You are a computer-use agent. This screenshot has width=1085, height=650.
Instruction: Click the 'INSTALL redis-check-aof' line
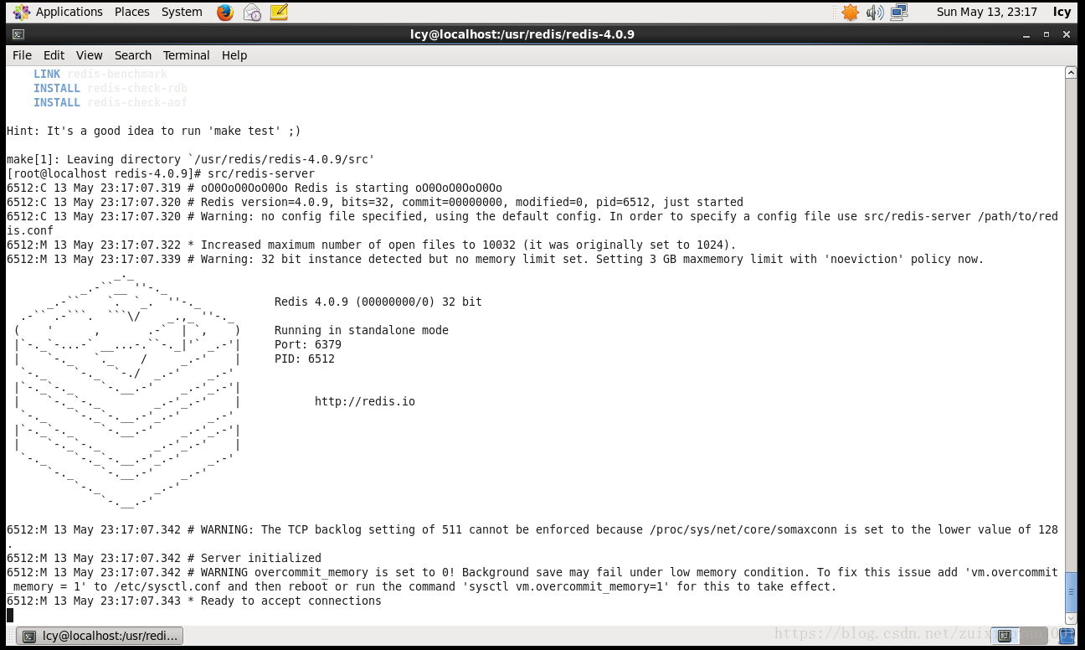click(111, 102)
